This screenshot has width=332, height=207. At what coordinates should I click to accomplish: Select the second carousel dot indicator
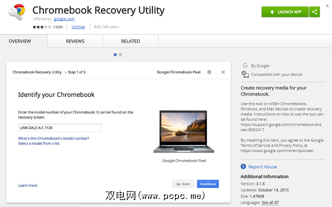tap(120, 54)
